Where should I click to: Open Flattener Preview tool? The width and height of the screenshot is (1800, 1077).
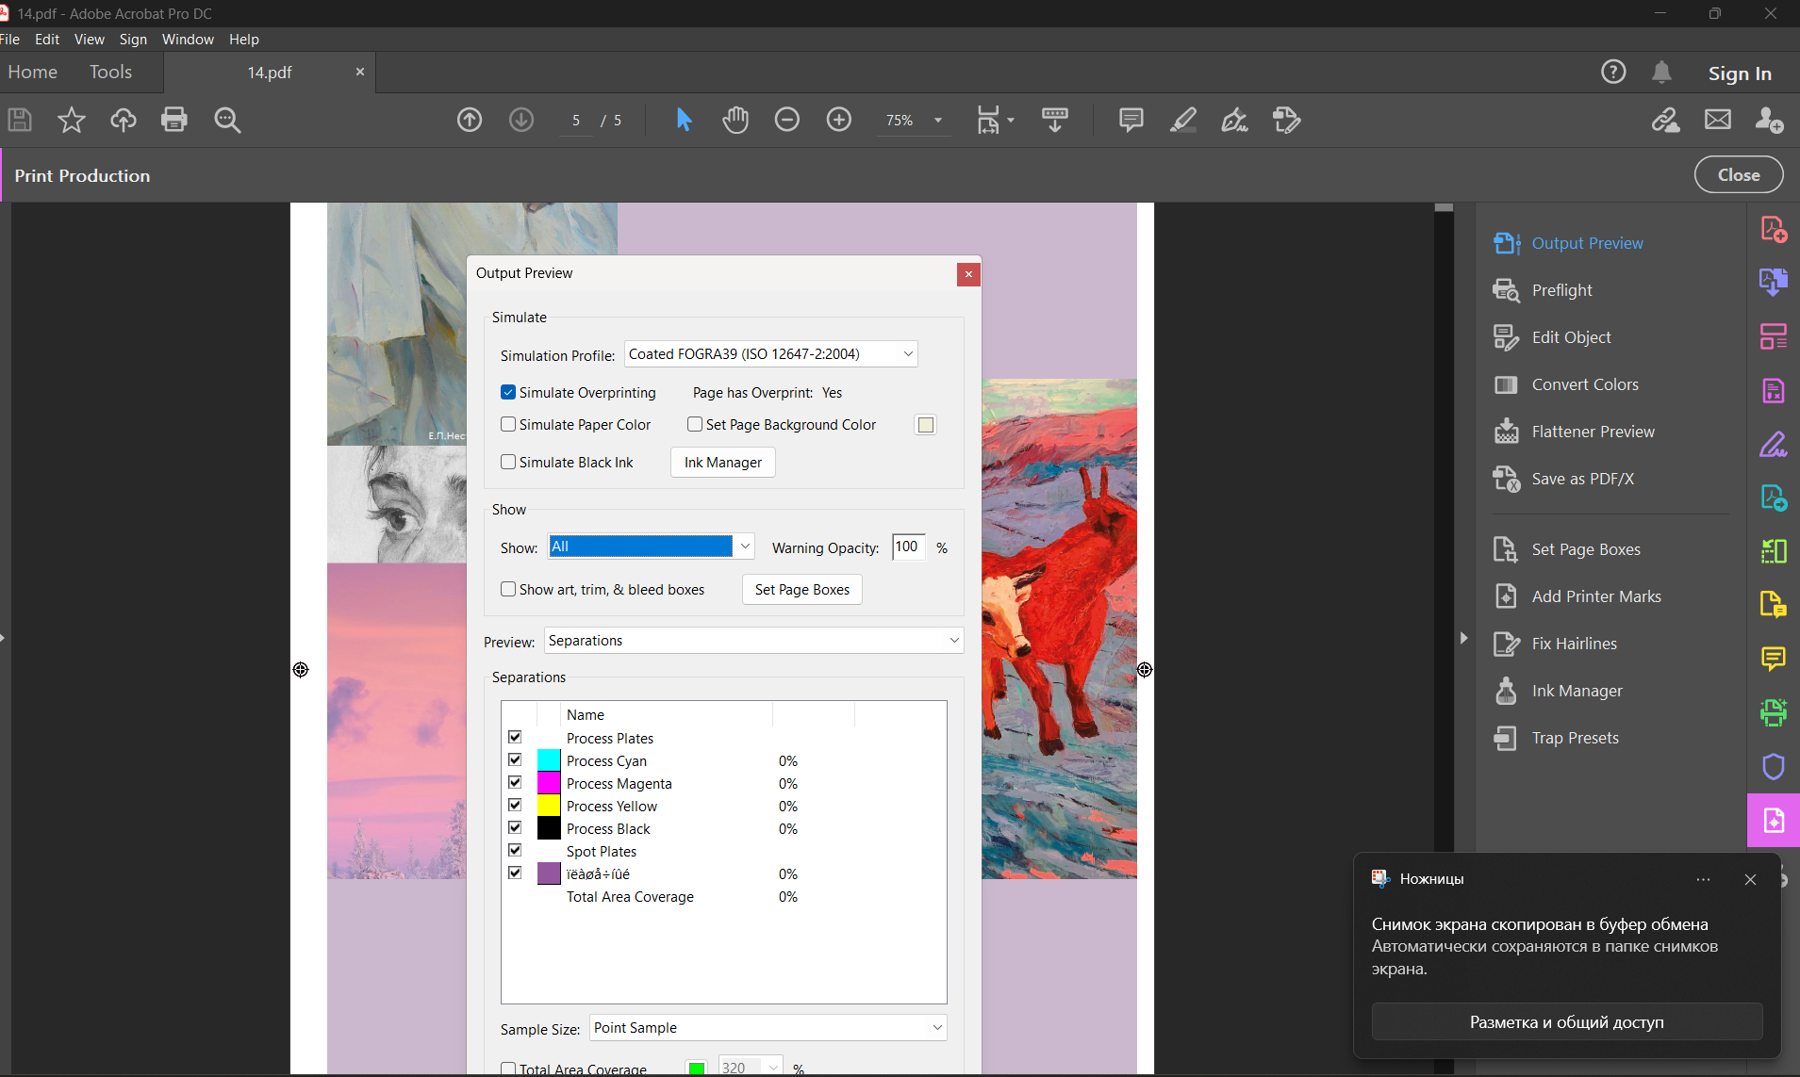tap(1593, 432)
